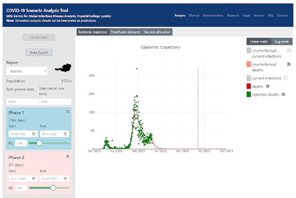
Task: Open calendar icon in Phase 2 End date
Action: tap(65, 178)
